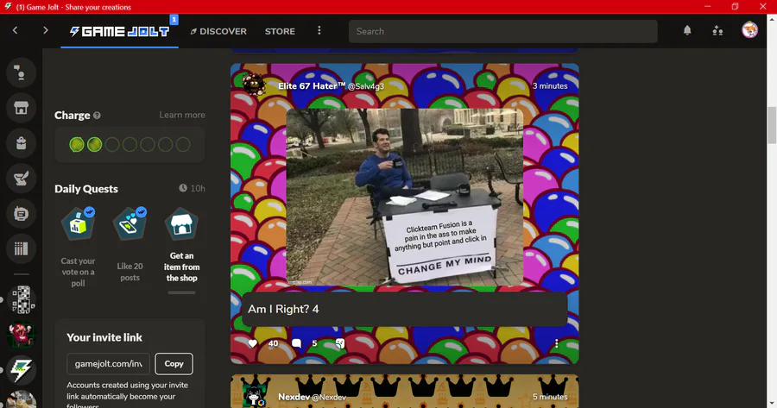
Task: Open Nexdev's avatar
Action: coord(254,396)
